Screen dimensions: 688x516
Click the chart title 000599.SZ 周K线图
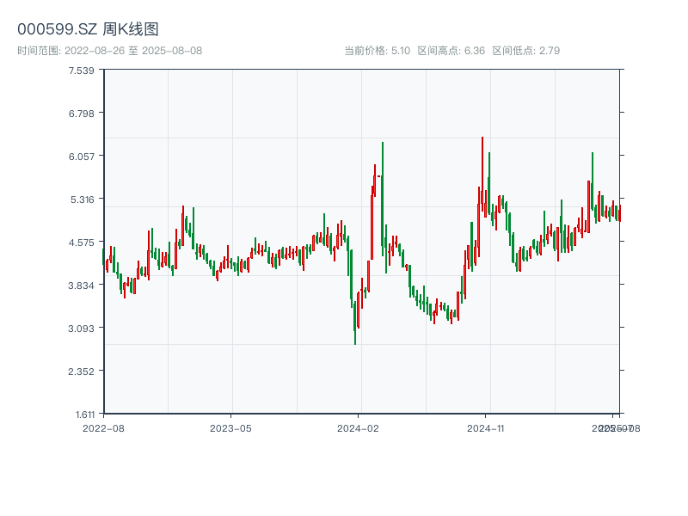coord(88,29)
